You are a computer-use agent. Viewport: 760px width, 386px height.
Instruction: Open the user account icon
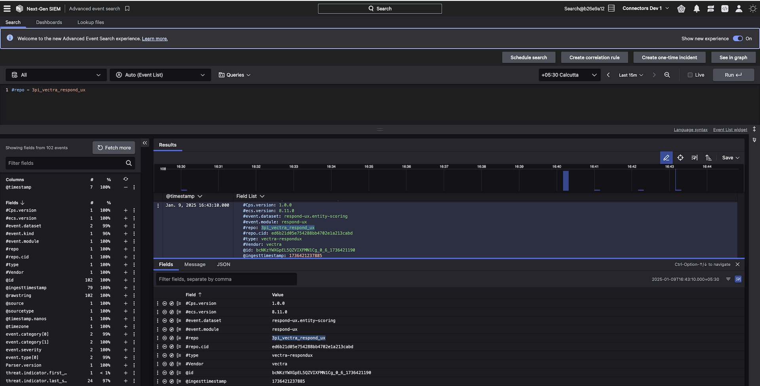tap(739, 9)
